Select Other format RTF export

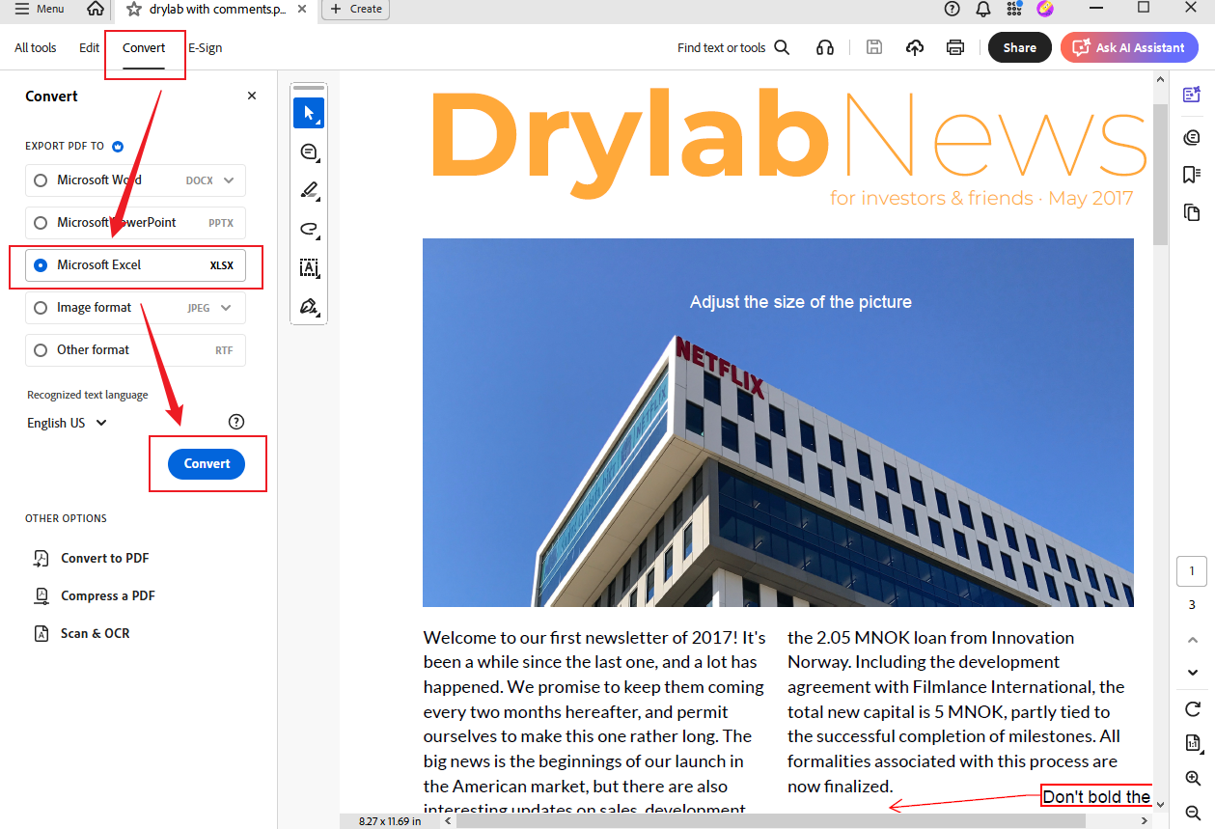click(x=40, y=349)
